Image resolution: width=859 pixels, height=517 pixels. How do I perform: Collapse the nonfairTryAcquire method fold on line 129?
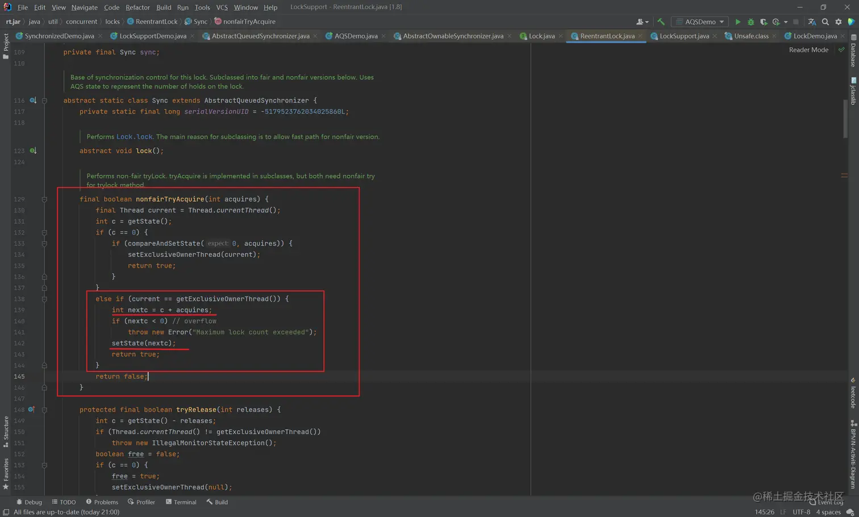click(44, 199)
